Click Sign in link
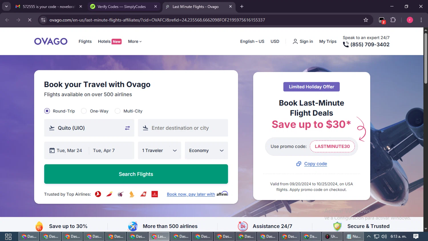The image size is (428, 241). click(x=306, y=41)
